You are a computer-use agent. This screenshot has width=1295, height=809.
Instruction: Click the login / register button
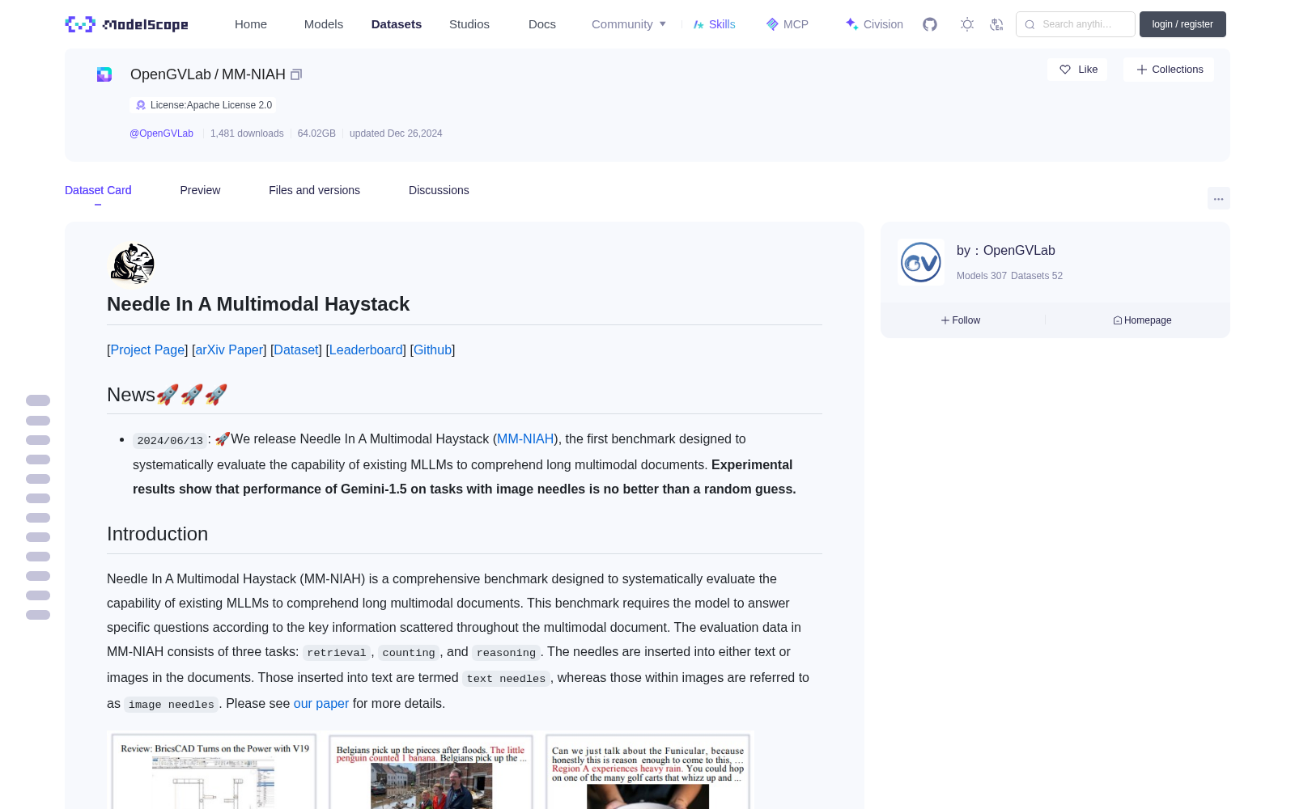[1182, 24]
